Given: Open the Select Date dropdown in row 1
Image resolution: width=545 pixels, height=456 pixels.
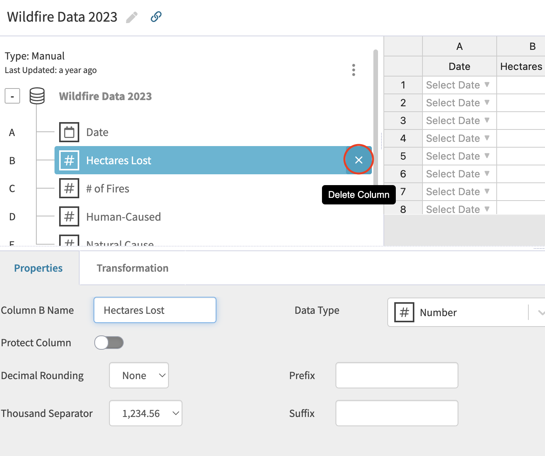Looking at the screenshot, I should click(458, 85).
